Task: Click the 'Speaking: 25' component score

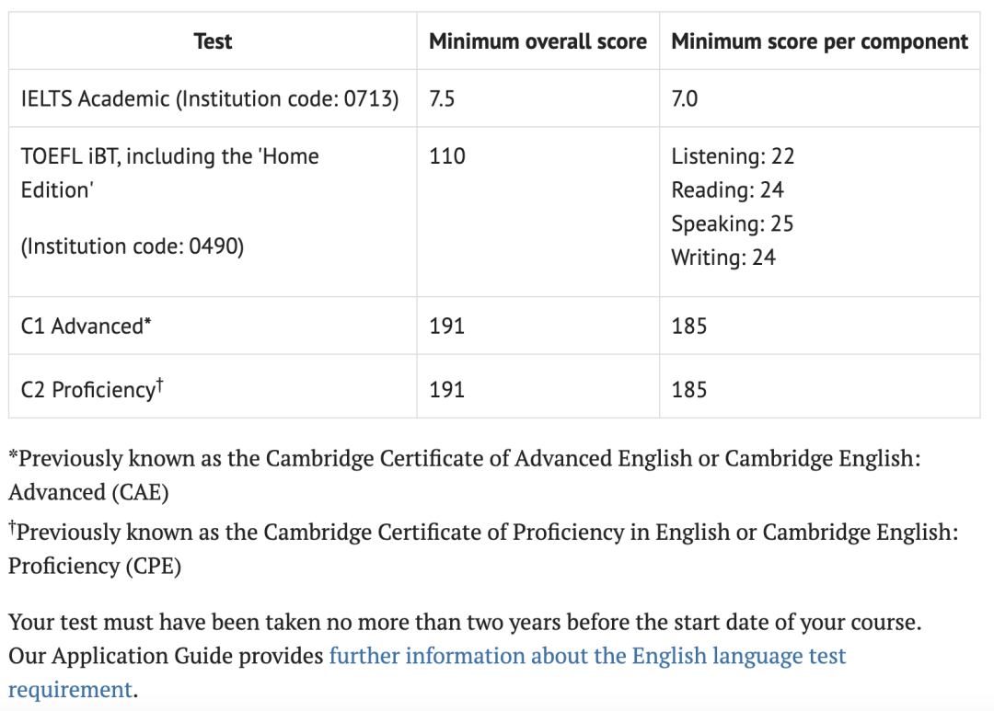Action: coord(733,224)
